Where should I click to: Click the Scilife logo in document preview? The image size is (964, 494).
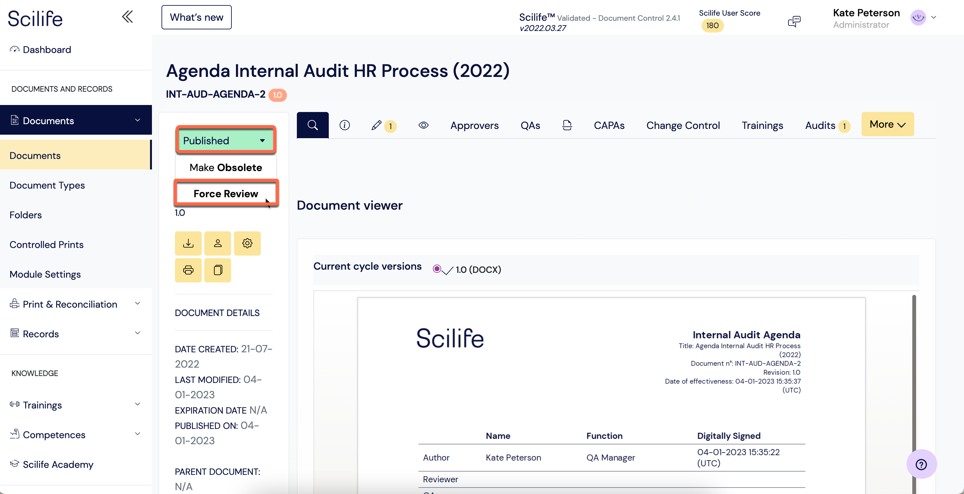450,338
